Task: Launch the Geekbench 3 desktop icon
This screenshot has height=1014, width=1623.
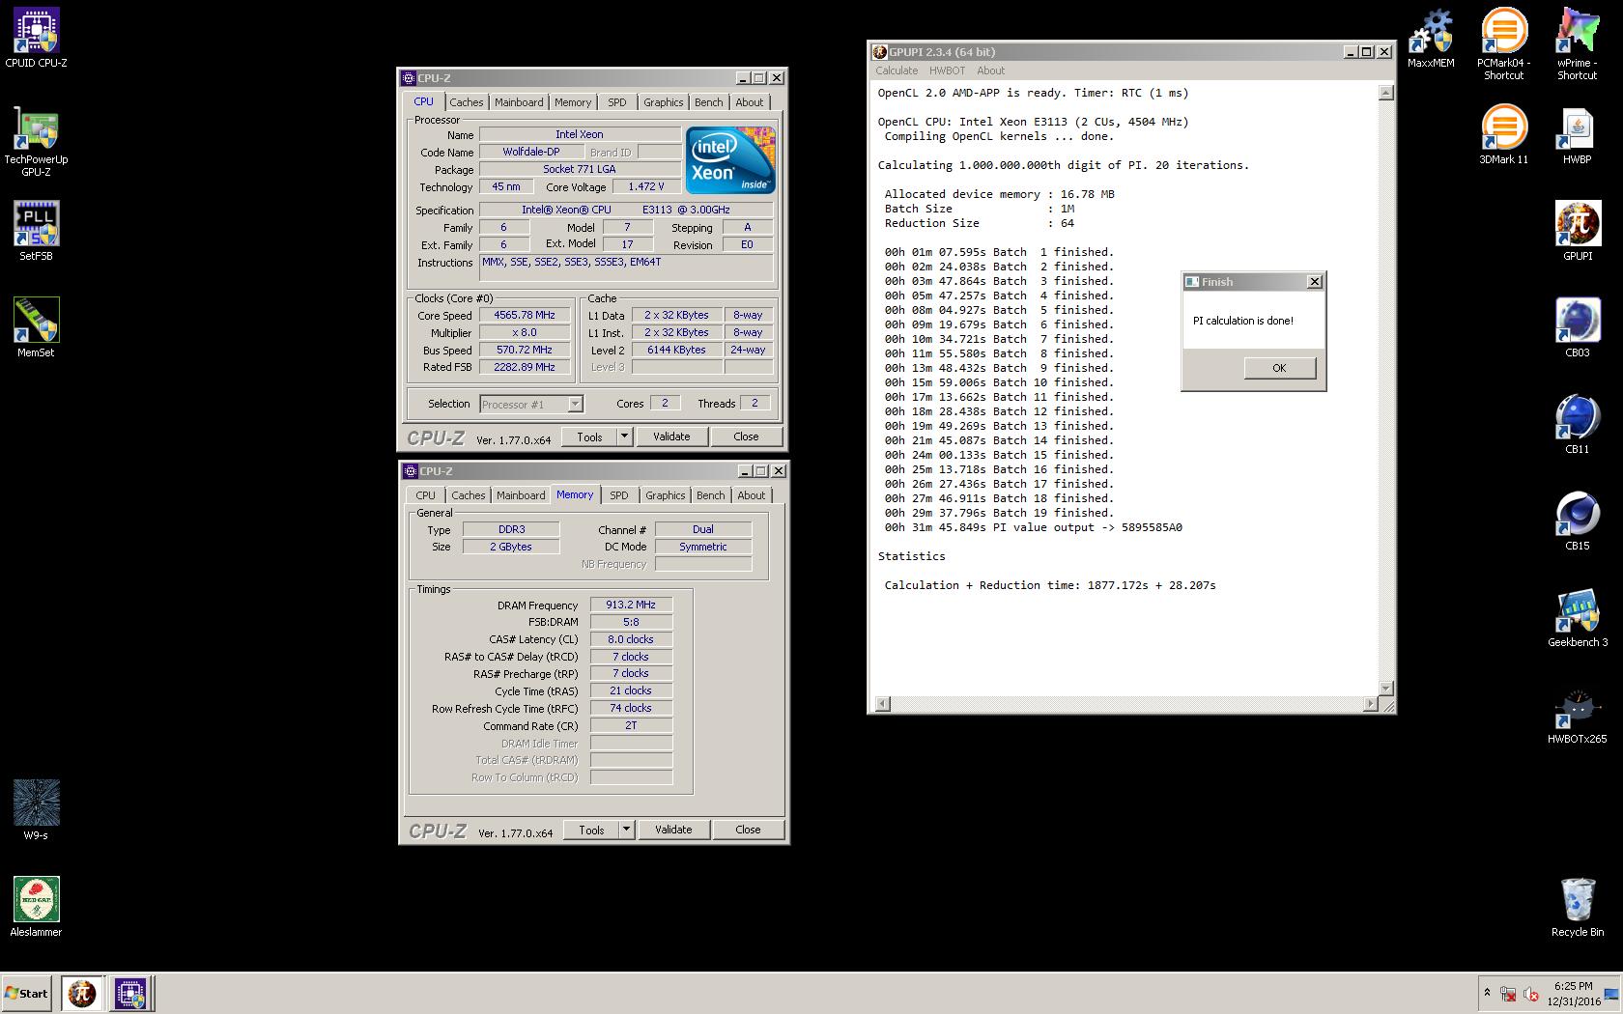Action: click(1578, 618)
